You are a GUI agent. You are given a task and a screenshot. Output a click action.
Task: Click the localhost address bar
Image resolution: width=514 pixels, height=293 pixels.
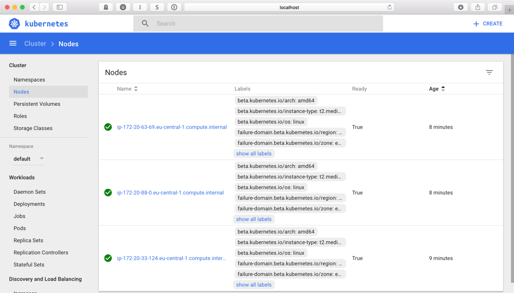289,7
